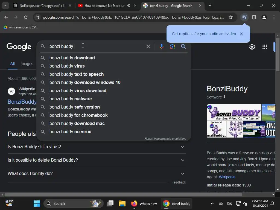Open the Google apps grid

(x=265, y=47)
